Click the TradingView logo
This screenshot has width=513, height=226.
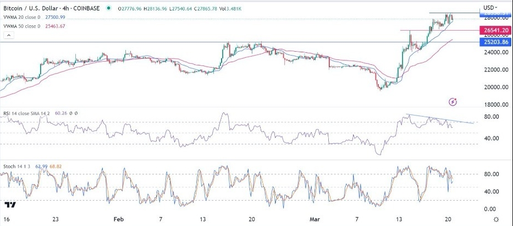tap(10, 205)
